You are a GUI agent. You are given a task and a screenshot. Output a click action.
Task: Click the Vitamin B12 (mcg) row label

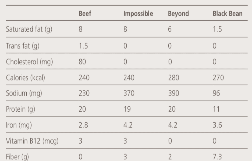[32, 141]
